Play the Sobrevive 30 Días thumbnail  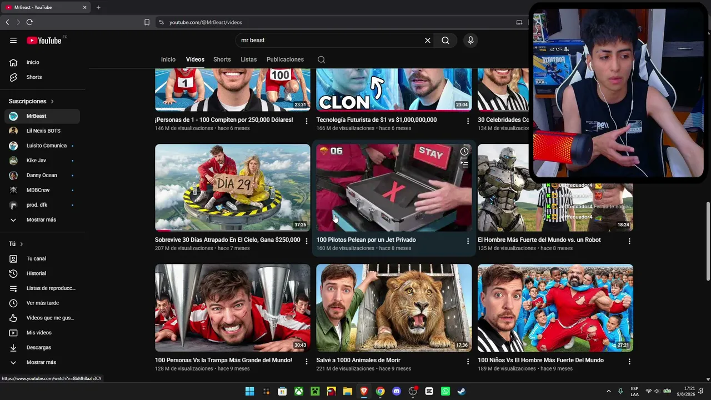(x=233, y=188)
